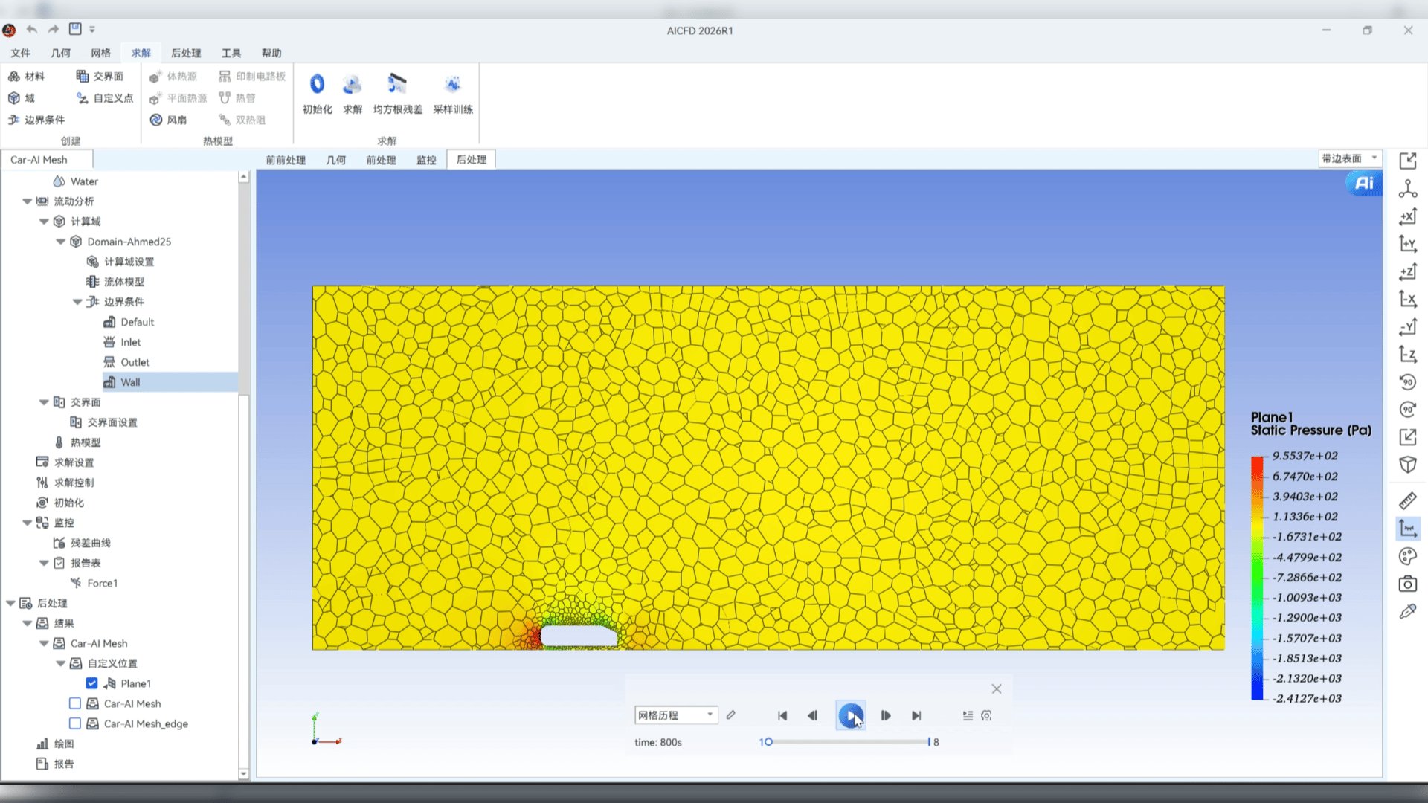Jump to last animation frame

click(916, 715)
